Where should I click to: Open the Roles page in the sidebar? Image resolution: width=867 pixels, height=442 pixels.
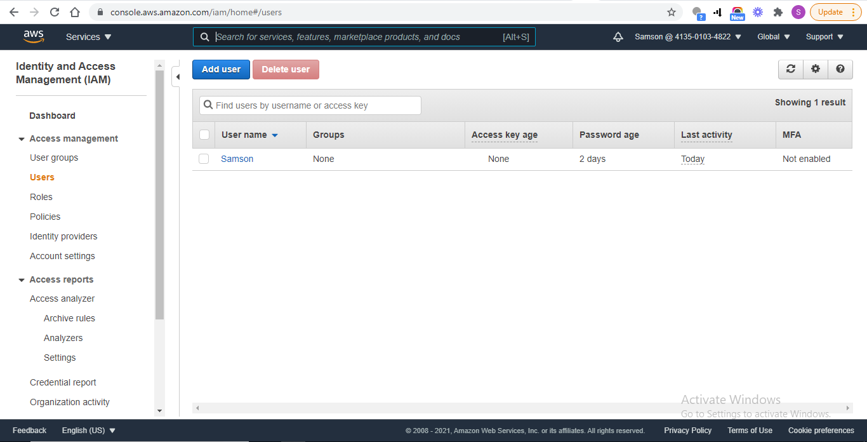coord(41,197)
